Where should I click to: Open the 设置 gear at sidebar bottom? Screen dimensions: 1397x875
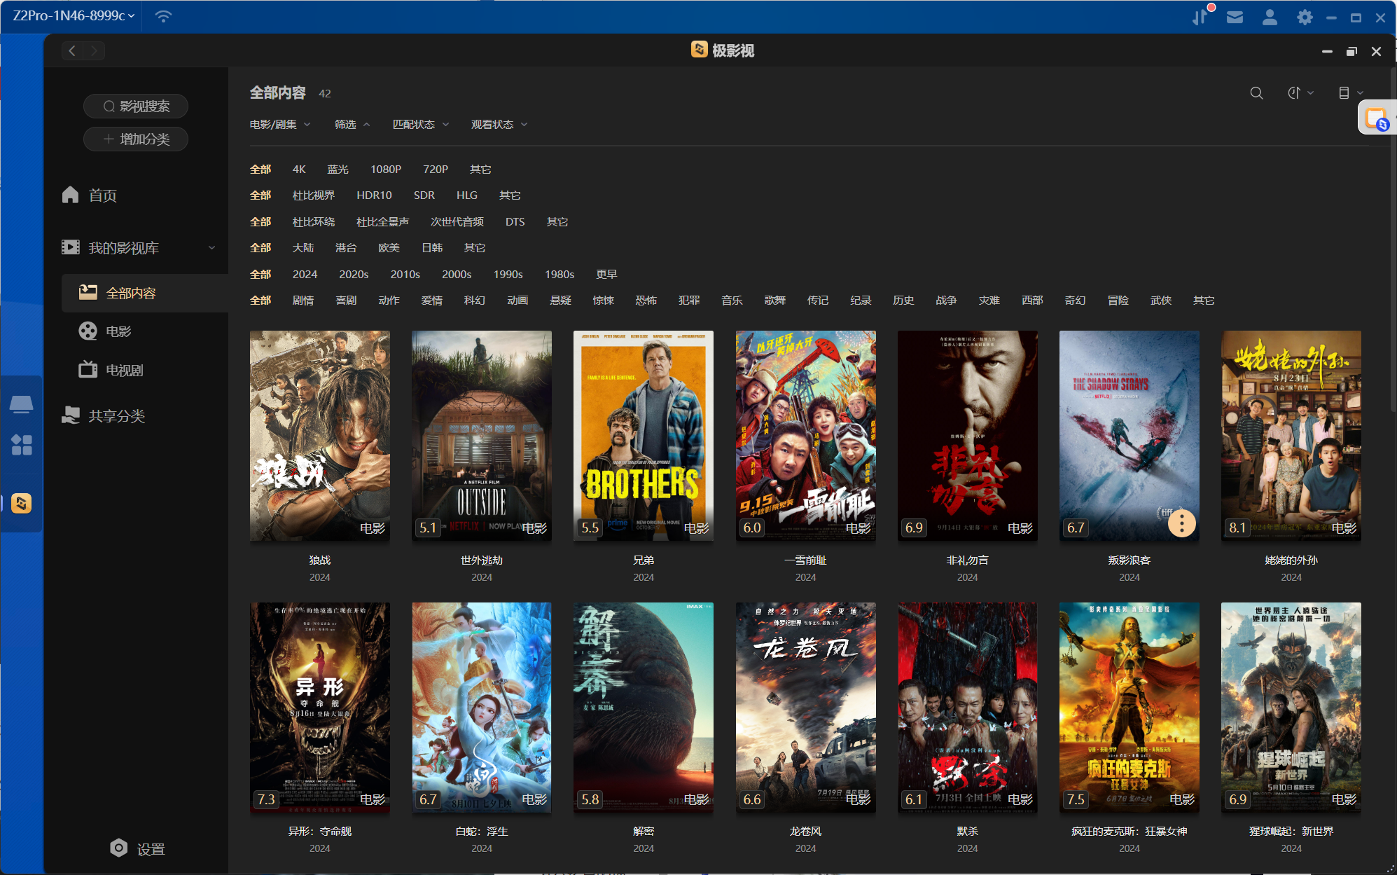point(119,848)
